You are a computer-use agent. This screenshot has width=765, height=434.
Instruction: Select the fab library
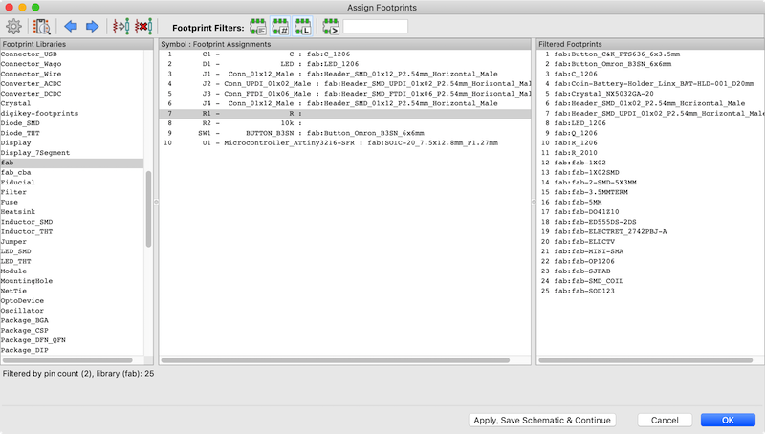[x=72, y=163]
